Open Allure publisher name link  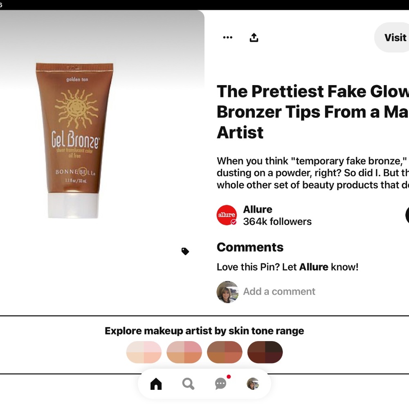pyautogui.click(x=257, y=209)
